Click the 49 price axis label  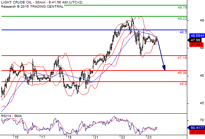pos(202,21)
